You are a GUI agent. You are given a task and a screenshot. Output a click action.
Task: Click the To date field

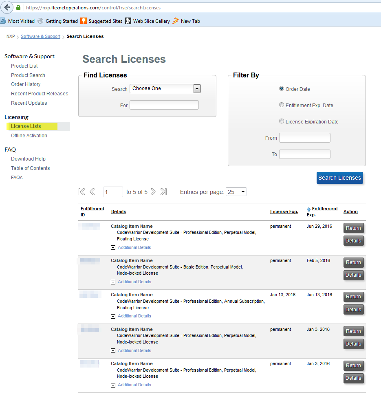point(305,154)
